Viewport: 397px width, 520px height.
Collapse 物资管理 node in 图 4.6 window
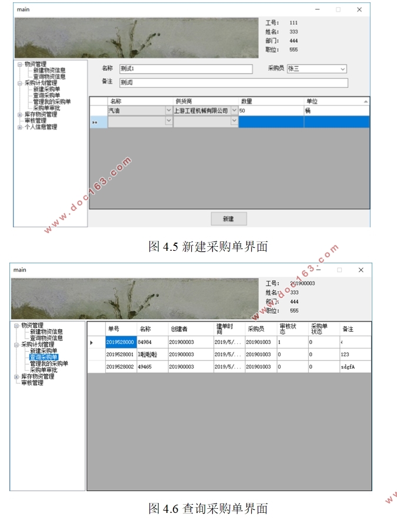[16, 326]
